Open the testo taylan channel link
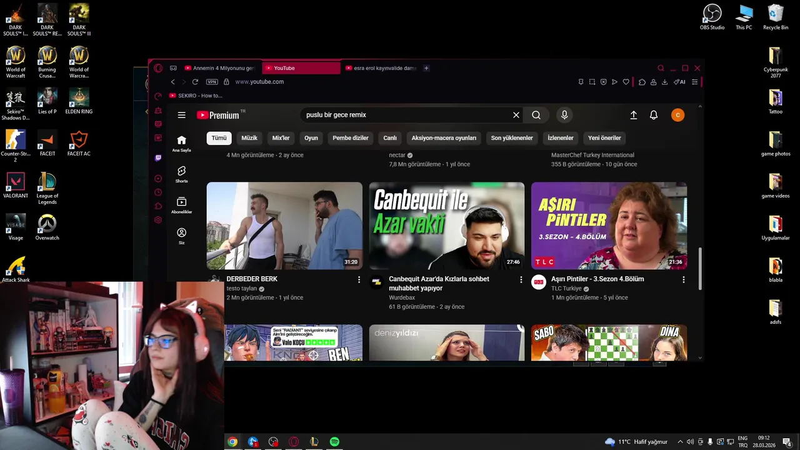This screenshot has height=450, width=800. (x=242, y=289)
